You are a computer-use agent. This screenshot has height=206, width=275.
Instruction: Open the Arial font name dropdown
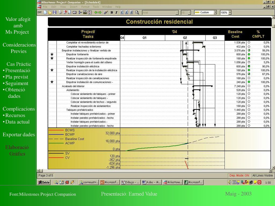pyautogui.click(x=177, y=12)
